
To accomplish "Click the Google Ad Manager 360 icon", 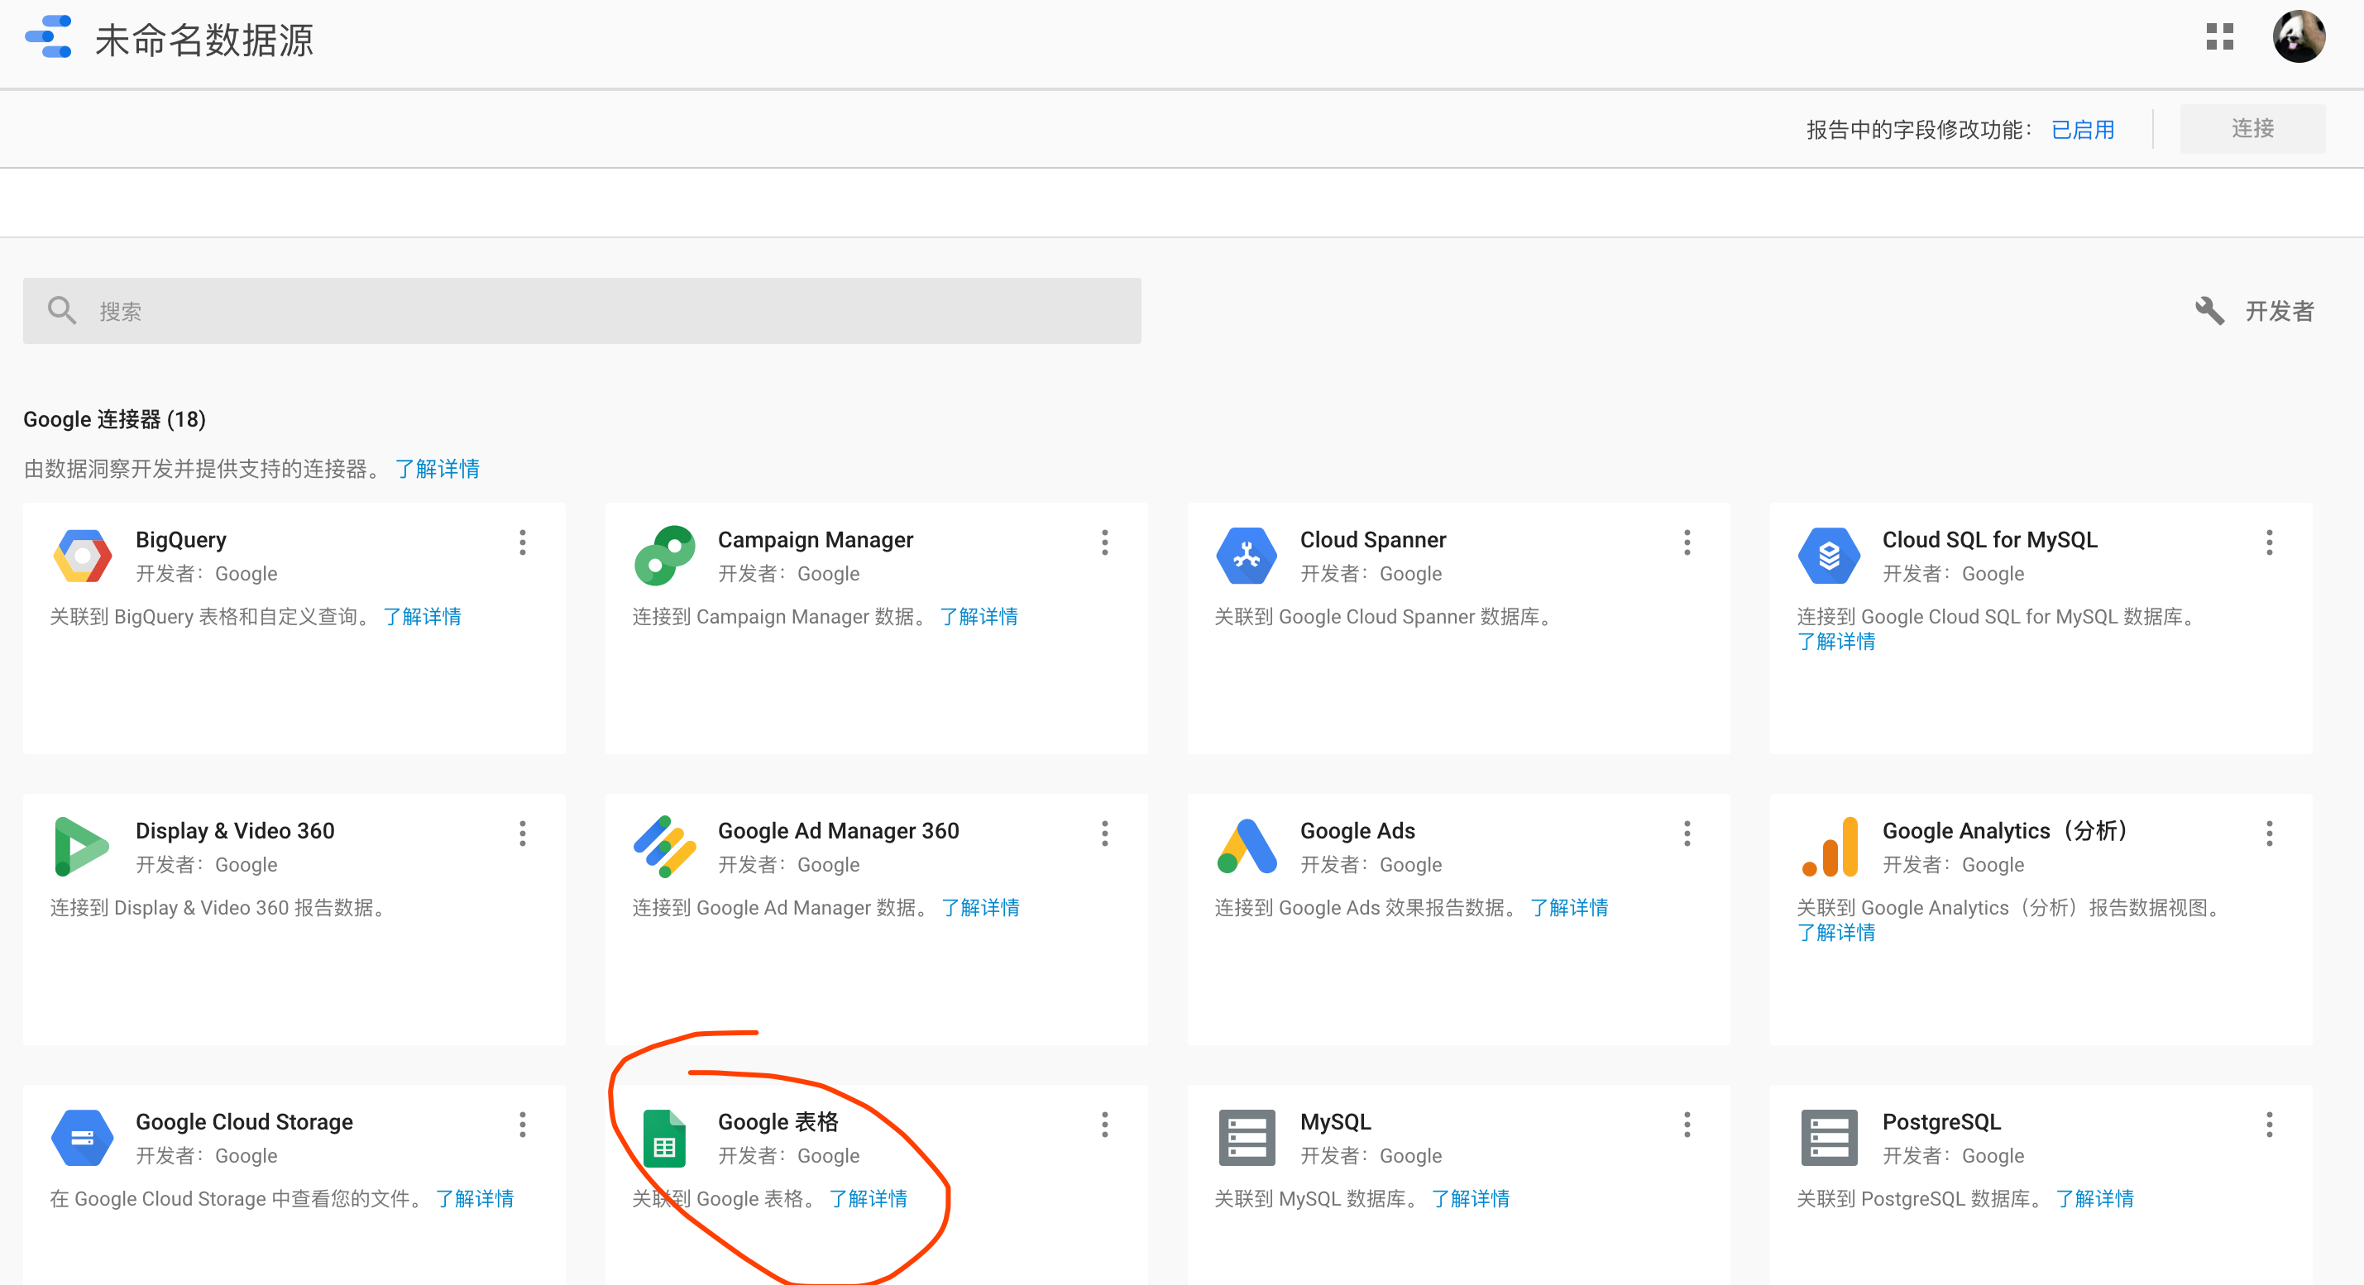I will click(665, 846).
